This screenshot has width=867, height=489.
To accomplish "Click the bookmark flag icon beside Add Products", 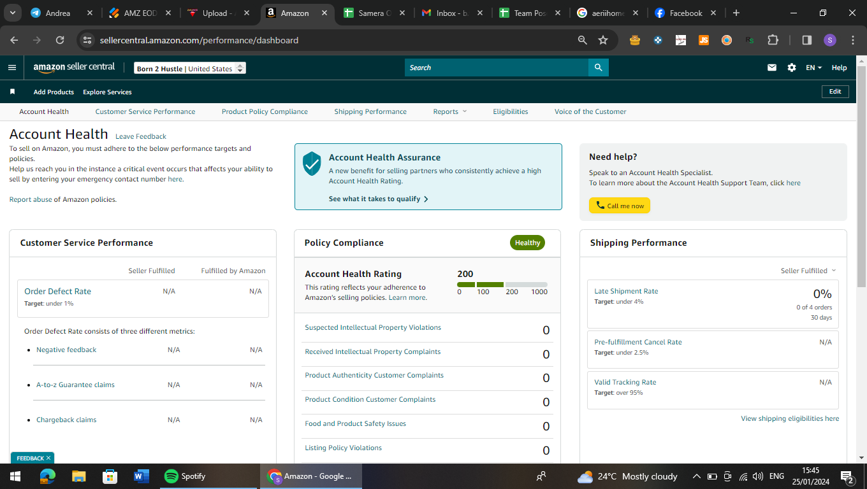I will click(12, 92).
